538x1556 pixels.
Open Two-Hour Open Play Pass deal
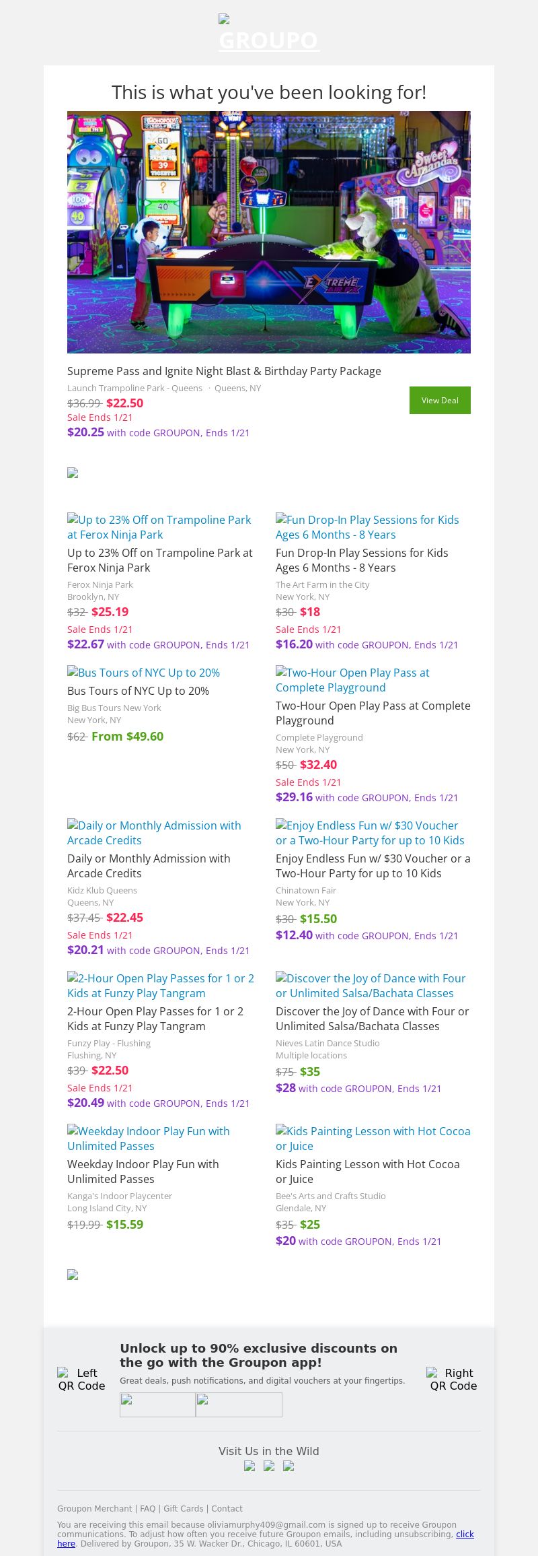(x=352, y=680)
